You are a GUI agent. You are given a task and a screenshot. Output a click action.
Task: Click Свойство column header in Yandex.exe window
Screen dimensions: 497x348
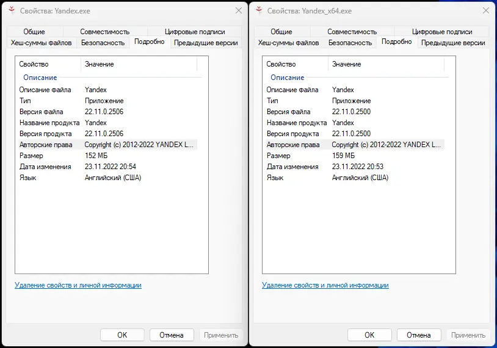tap(34, 64)
